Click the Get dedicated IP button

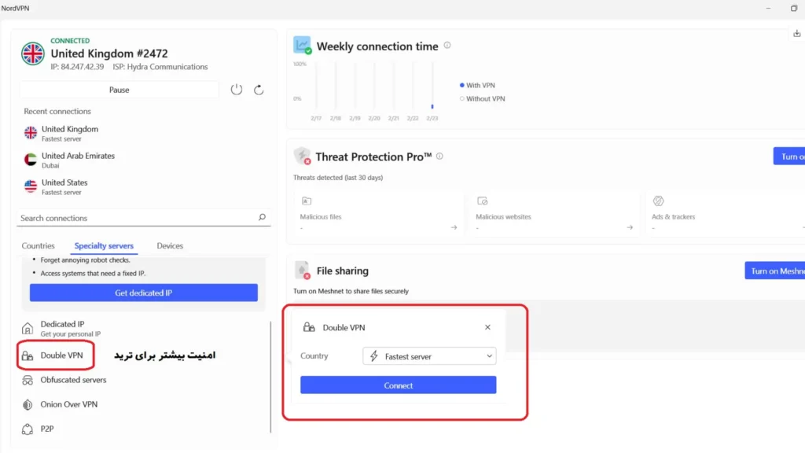click(x=144, y=293)
